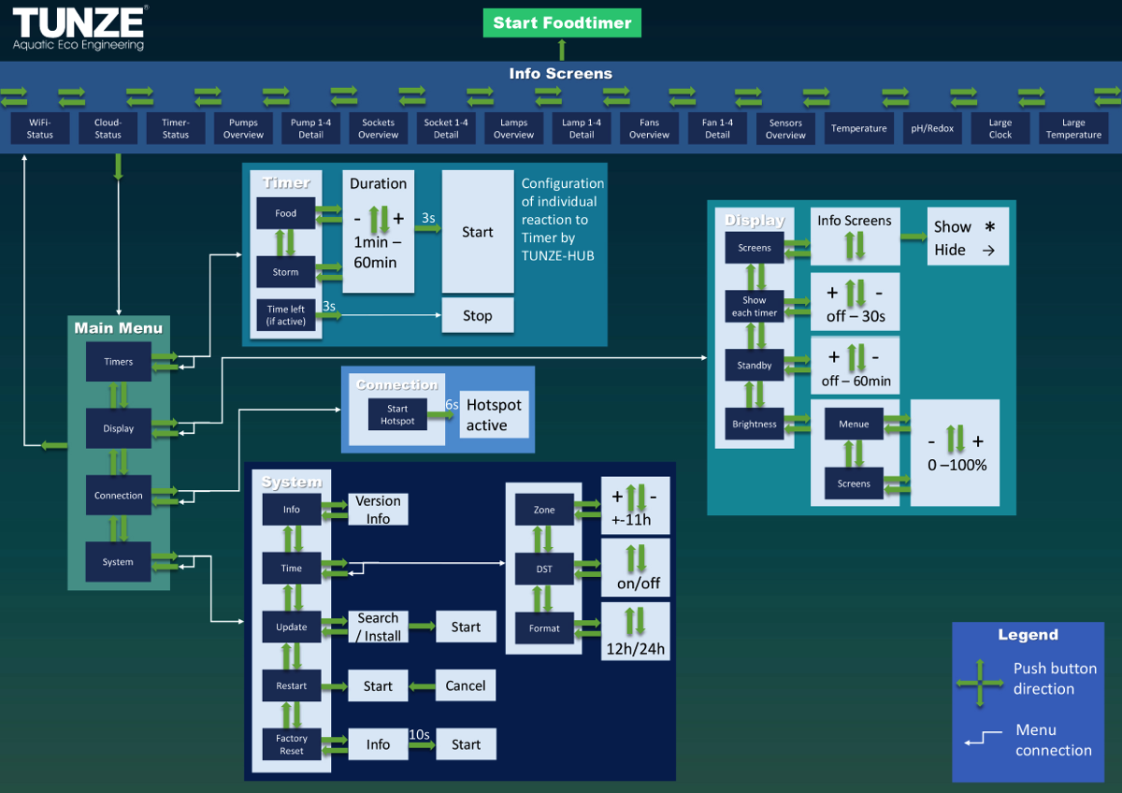
Task: Click Start in the Restart row
Action: point(378,685)
